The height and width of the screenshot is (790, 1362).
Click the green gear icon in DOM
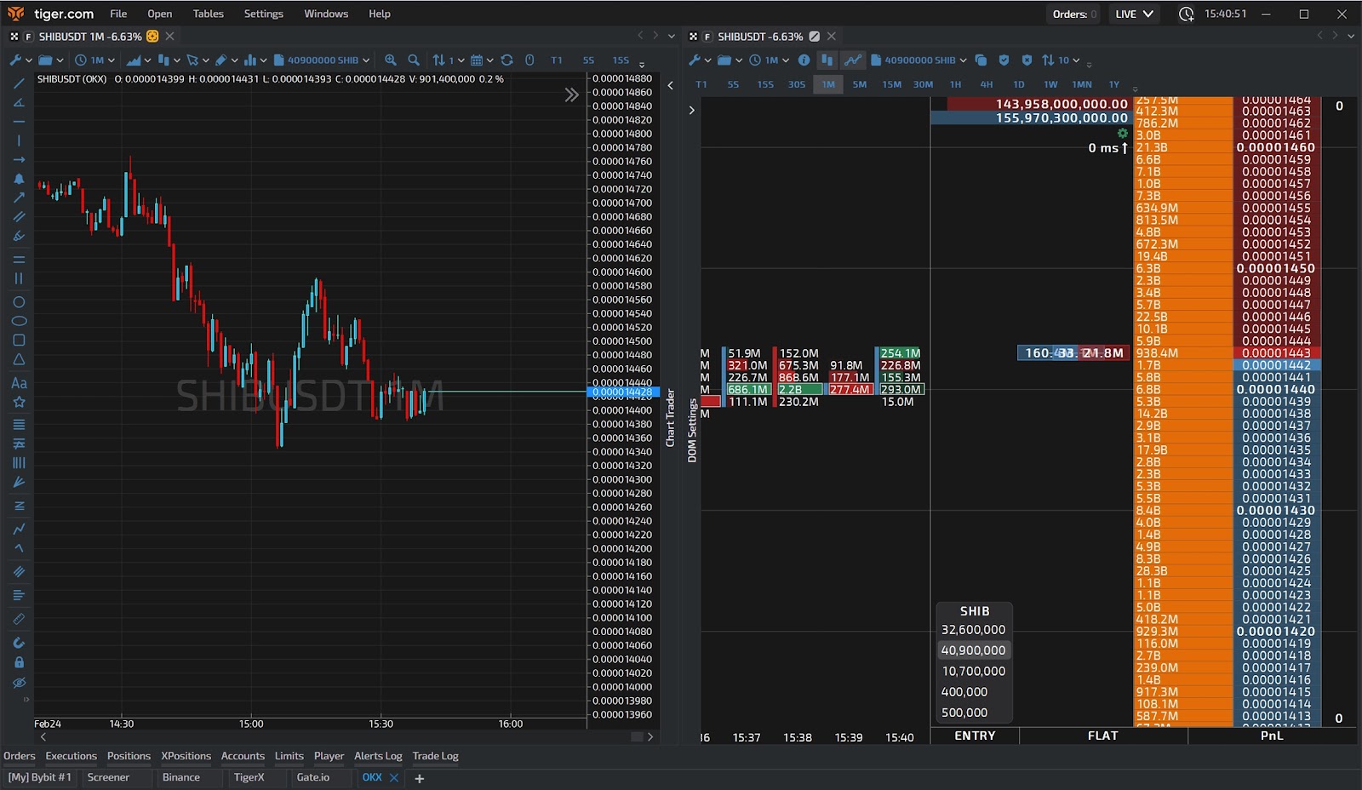coord(1123,134)
